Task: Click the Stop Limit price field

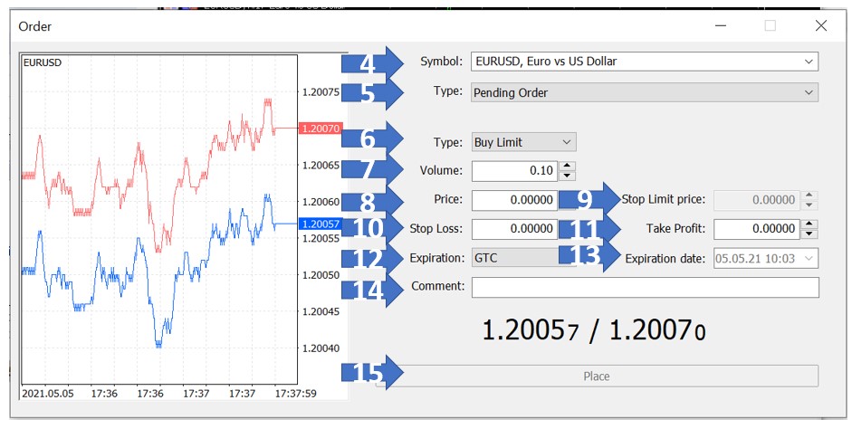Action: point(757,200)
